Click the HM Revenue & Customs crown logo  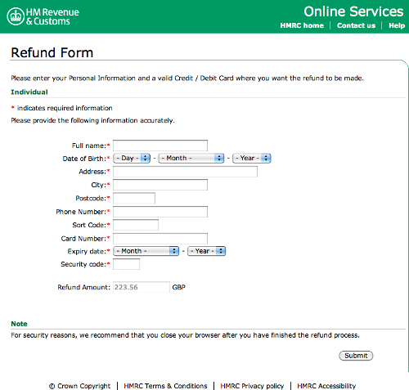coord(16,16)
